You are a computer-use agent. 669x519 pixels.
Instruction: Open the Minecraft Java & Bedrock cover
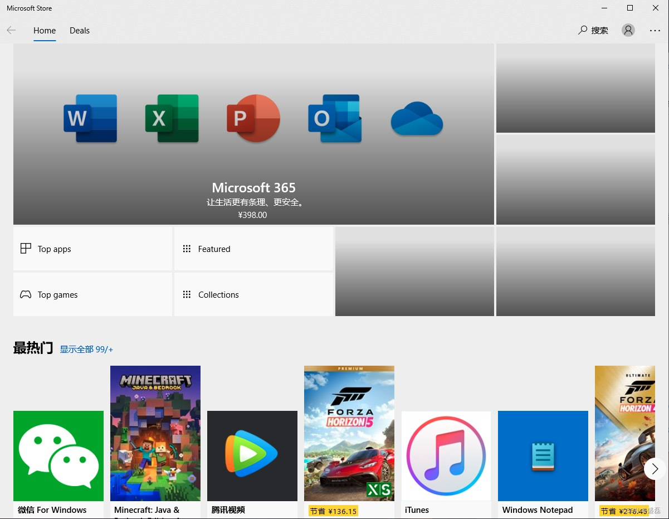pyautogui.click(x=155, y=433)
